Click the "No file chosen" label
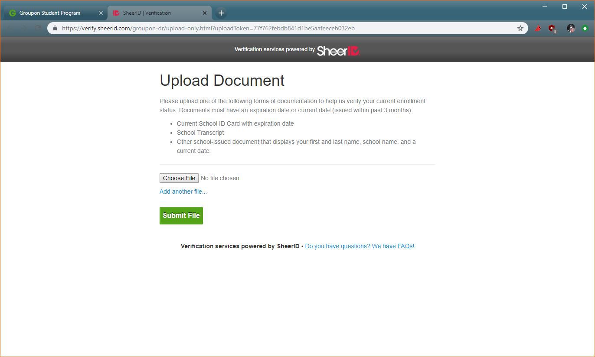 (220, 178)
